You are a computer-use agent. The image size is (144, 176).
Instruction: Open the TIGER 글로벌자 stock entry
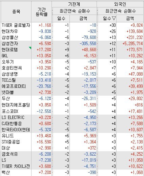16,25
